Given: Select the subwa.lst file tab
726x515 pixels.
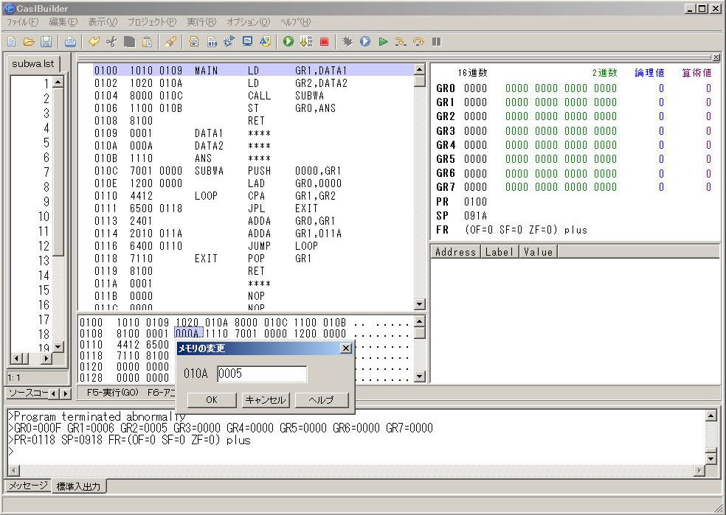Looking at the screenshot, I should point(33,63).
